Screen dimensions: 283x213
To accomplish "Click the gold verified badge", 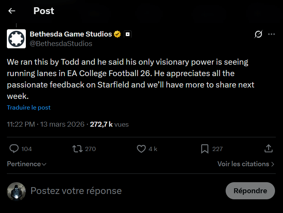I will pyautogui.click(x=117, y=34).
